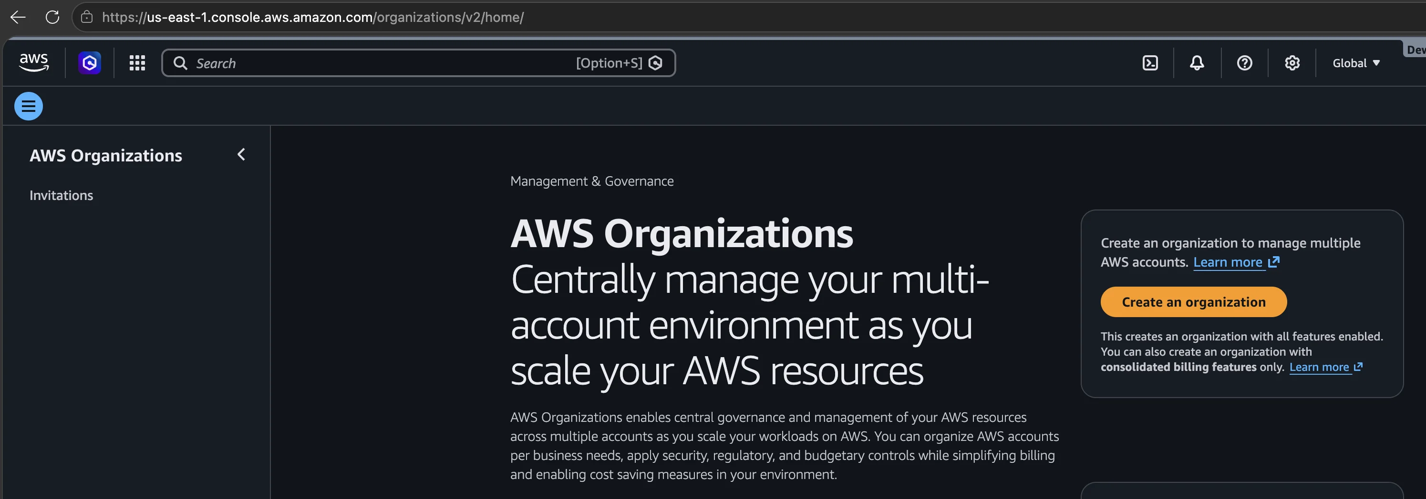Click the [Option+S] shortcut hint

pos(609,63)
